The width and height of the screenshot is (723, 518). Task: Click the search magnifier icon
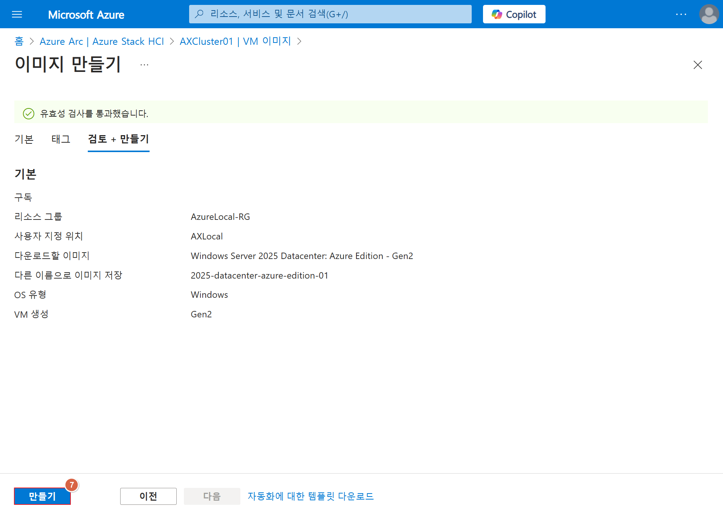coord(199,14)
